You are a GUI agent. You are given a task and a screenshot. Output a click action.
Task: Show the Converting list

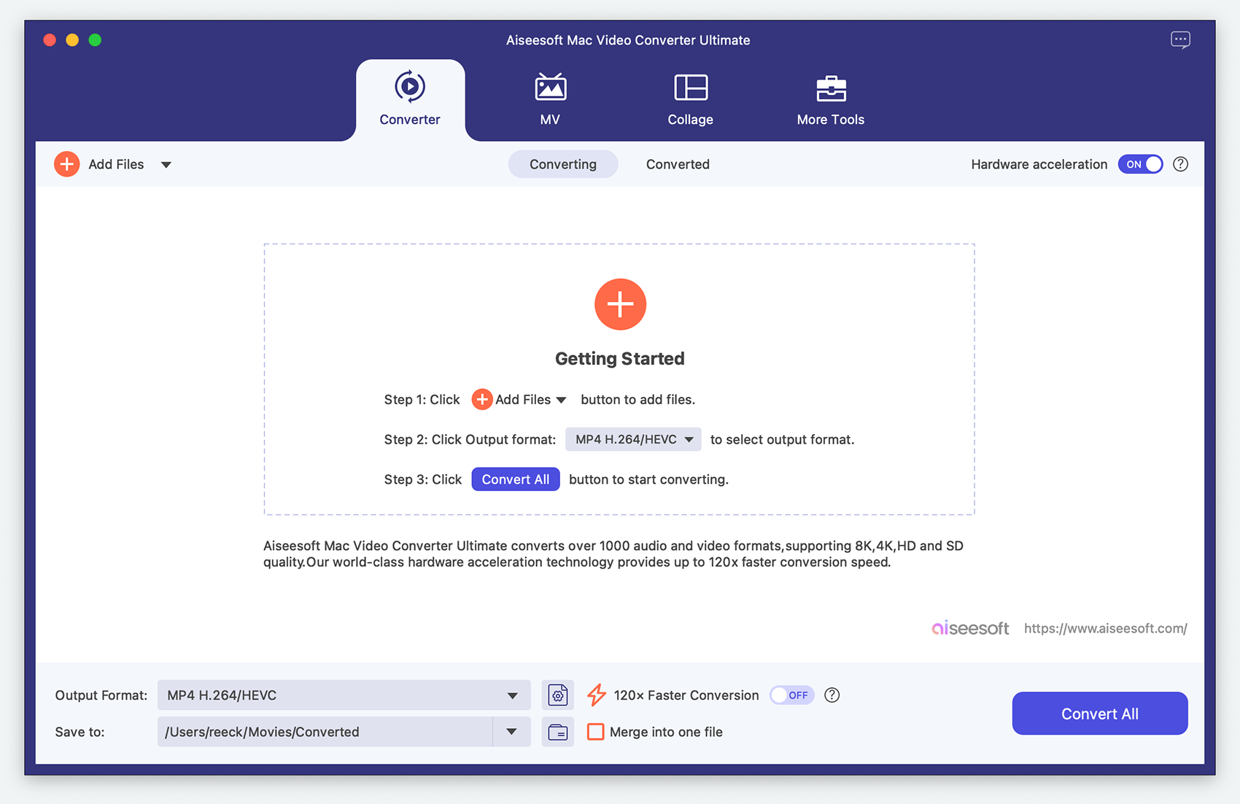[563, 164]
